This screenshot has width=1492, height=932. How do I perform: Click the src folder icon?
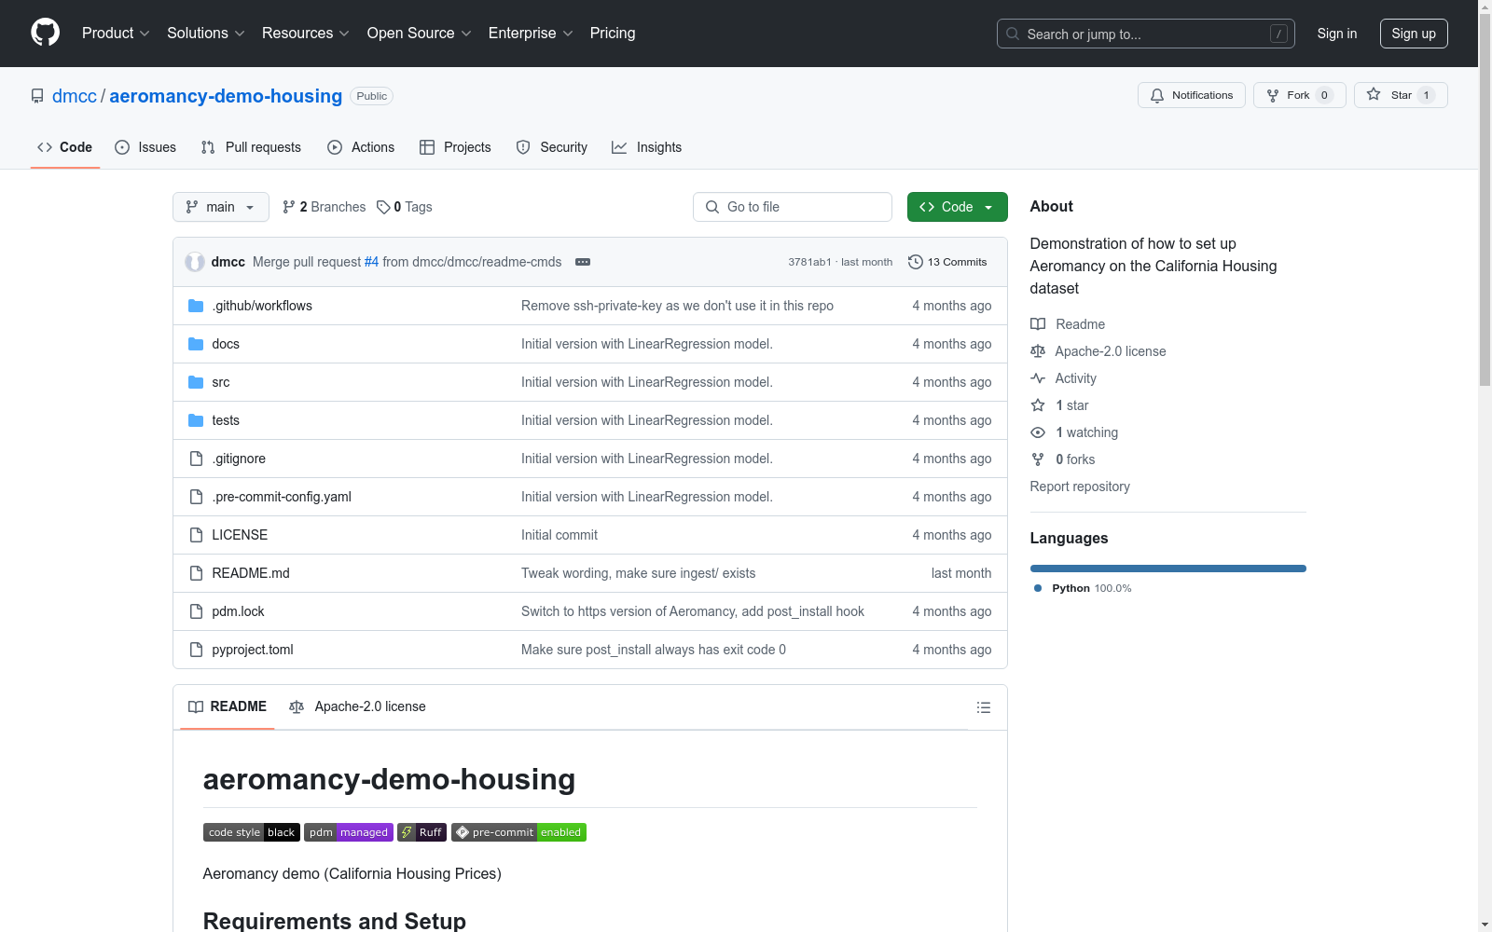point(196,382)
